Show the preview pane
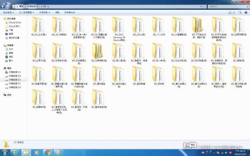The width and height of the screenshot is (250, 156). point(239,12)
